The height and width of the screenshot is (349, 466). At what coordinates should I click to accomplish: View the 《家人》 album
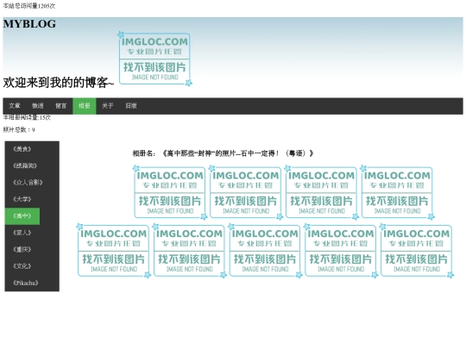(x=22, y=233)
